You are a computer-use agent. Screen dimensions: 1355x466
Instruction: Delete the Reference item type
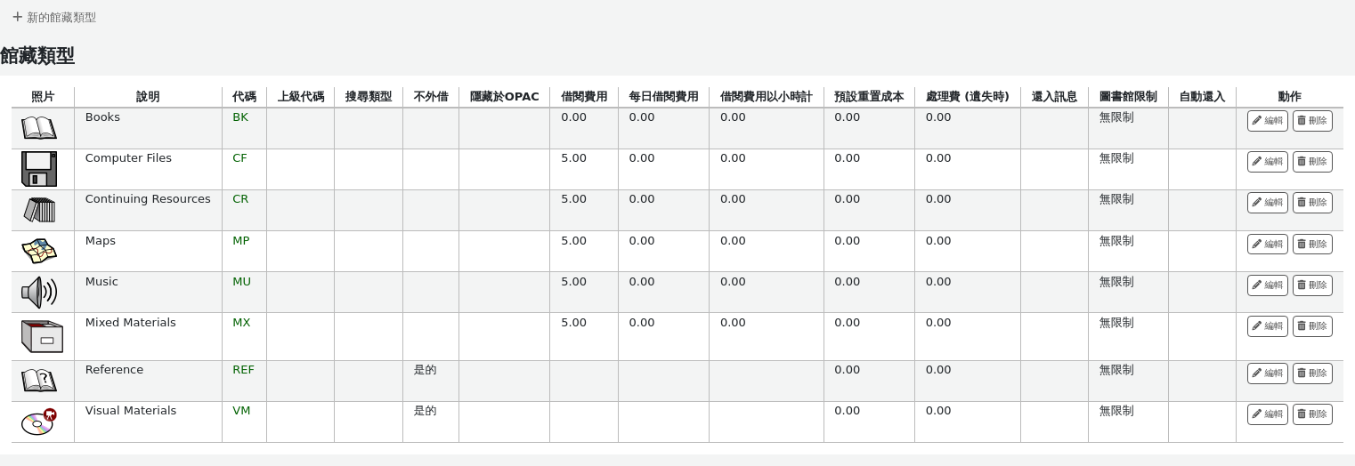click(x=1312, y=374)
